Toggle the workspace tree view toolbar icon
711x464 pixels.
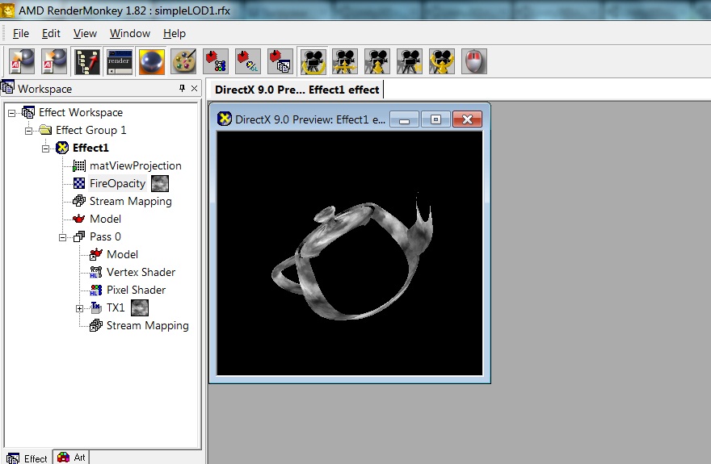[87, 61]
